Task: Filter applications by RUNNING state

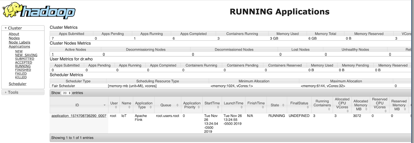Action: tap(23, 66)
